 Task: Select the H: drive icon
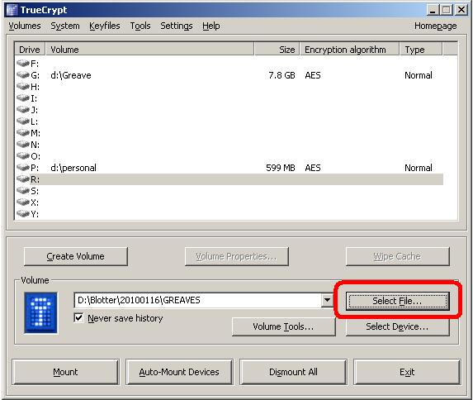pos(23,87)
